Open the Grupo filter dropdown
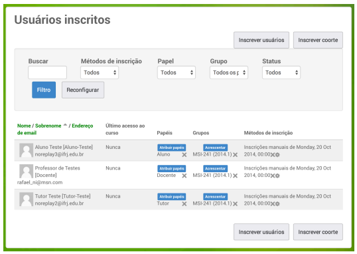 point(229,72)
